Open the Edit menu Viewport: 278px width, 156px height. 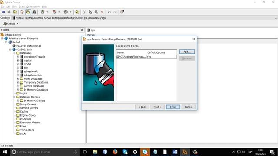tap(8, 7)
